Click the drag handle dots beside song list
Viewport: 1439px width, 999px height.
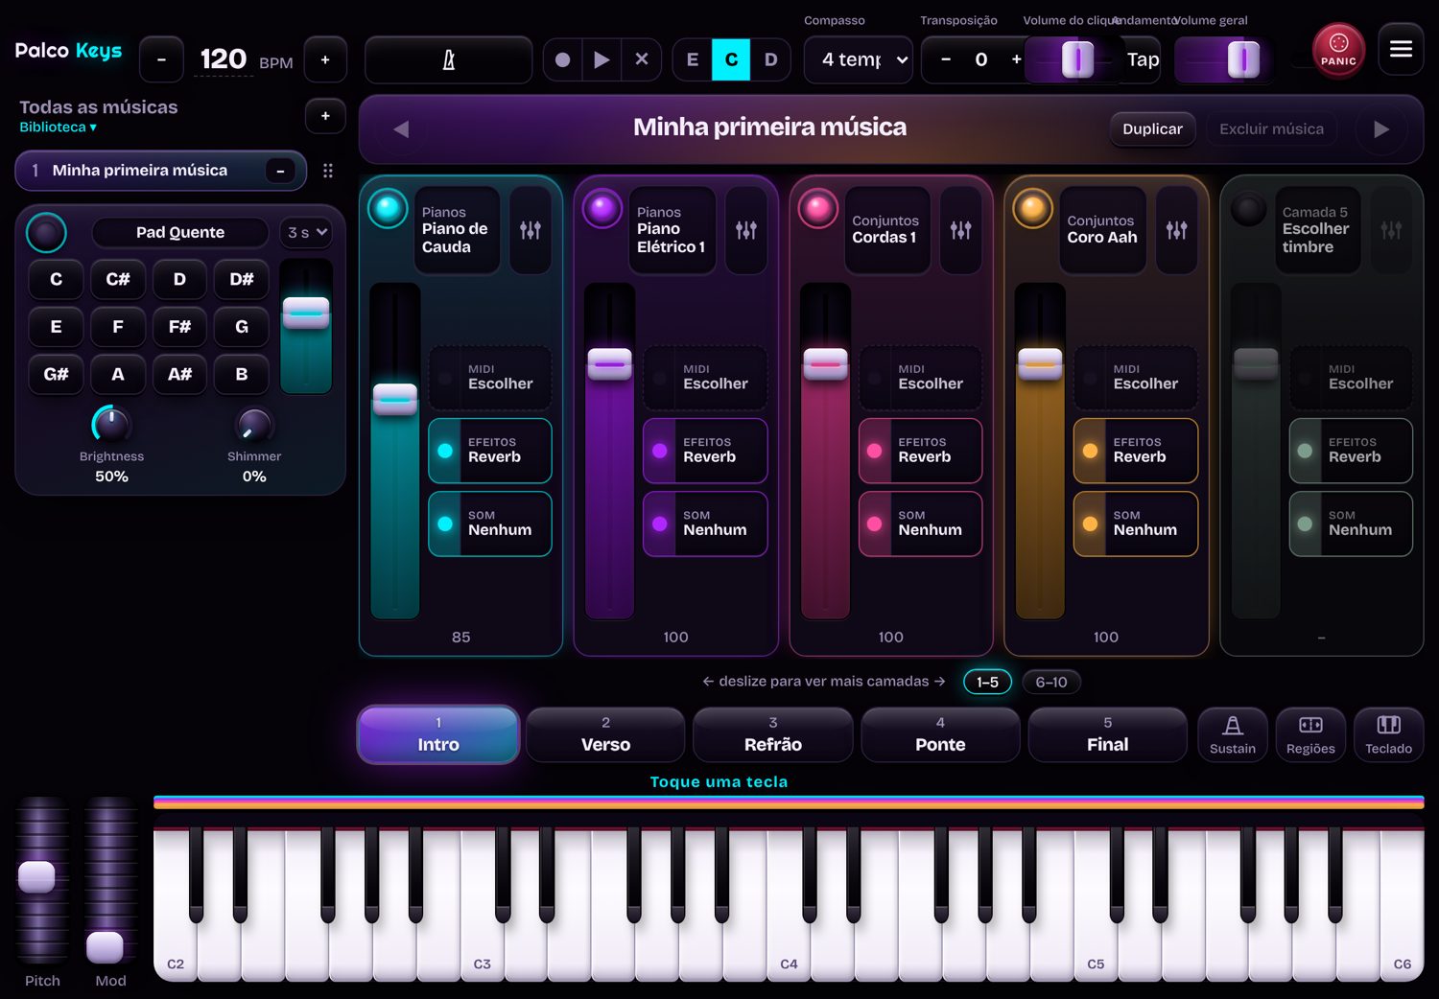click(328, 171)
